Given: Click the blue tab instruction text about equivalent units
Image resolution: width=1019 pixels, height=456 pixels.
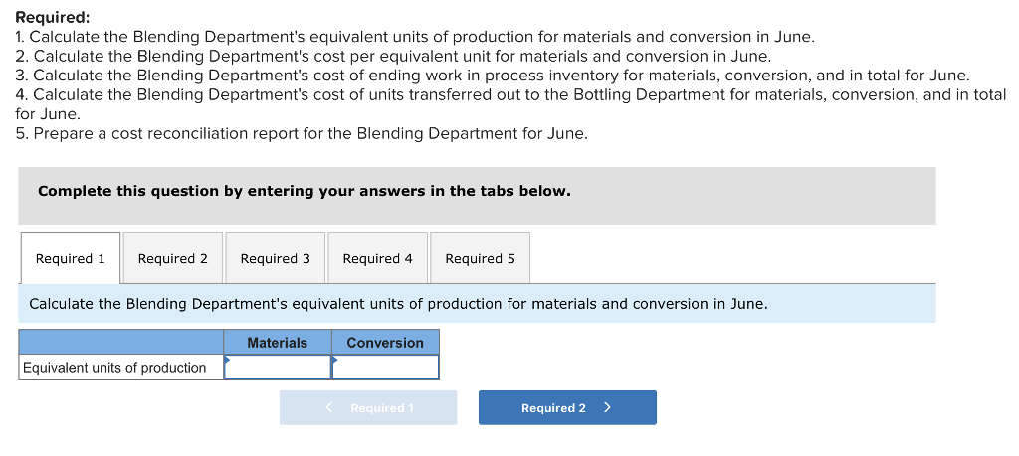Looking at the screenshot, I should 398,304.
